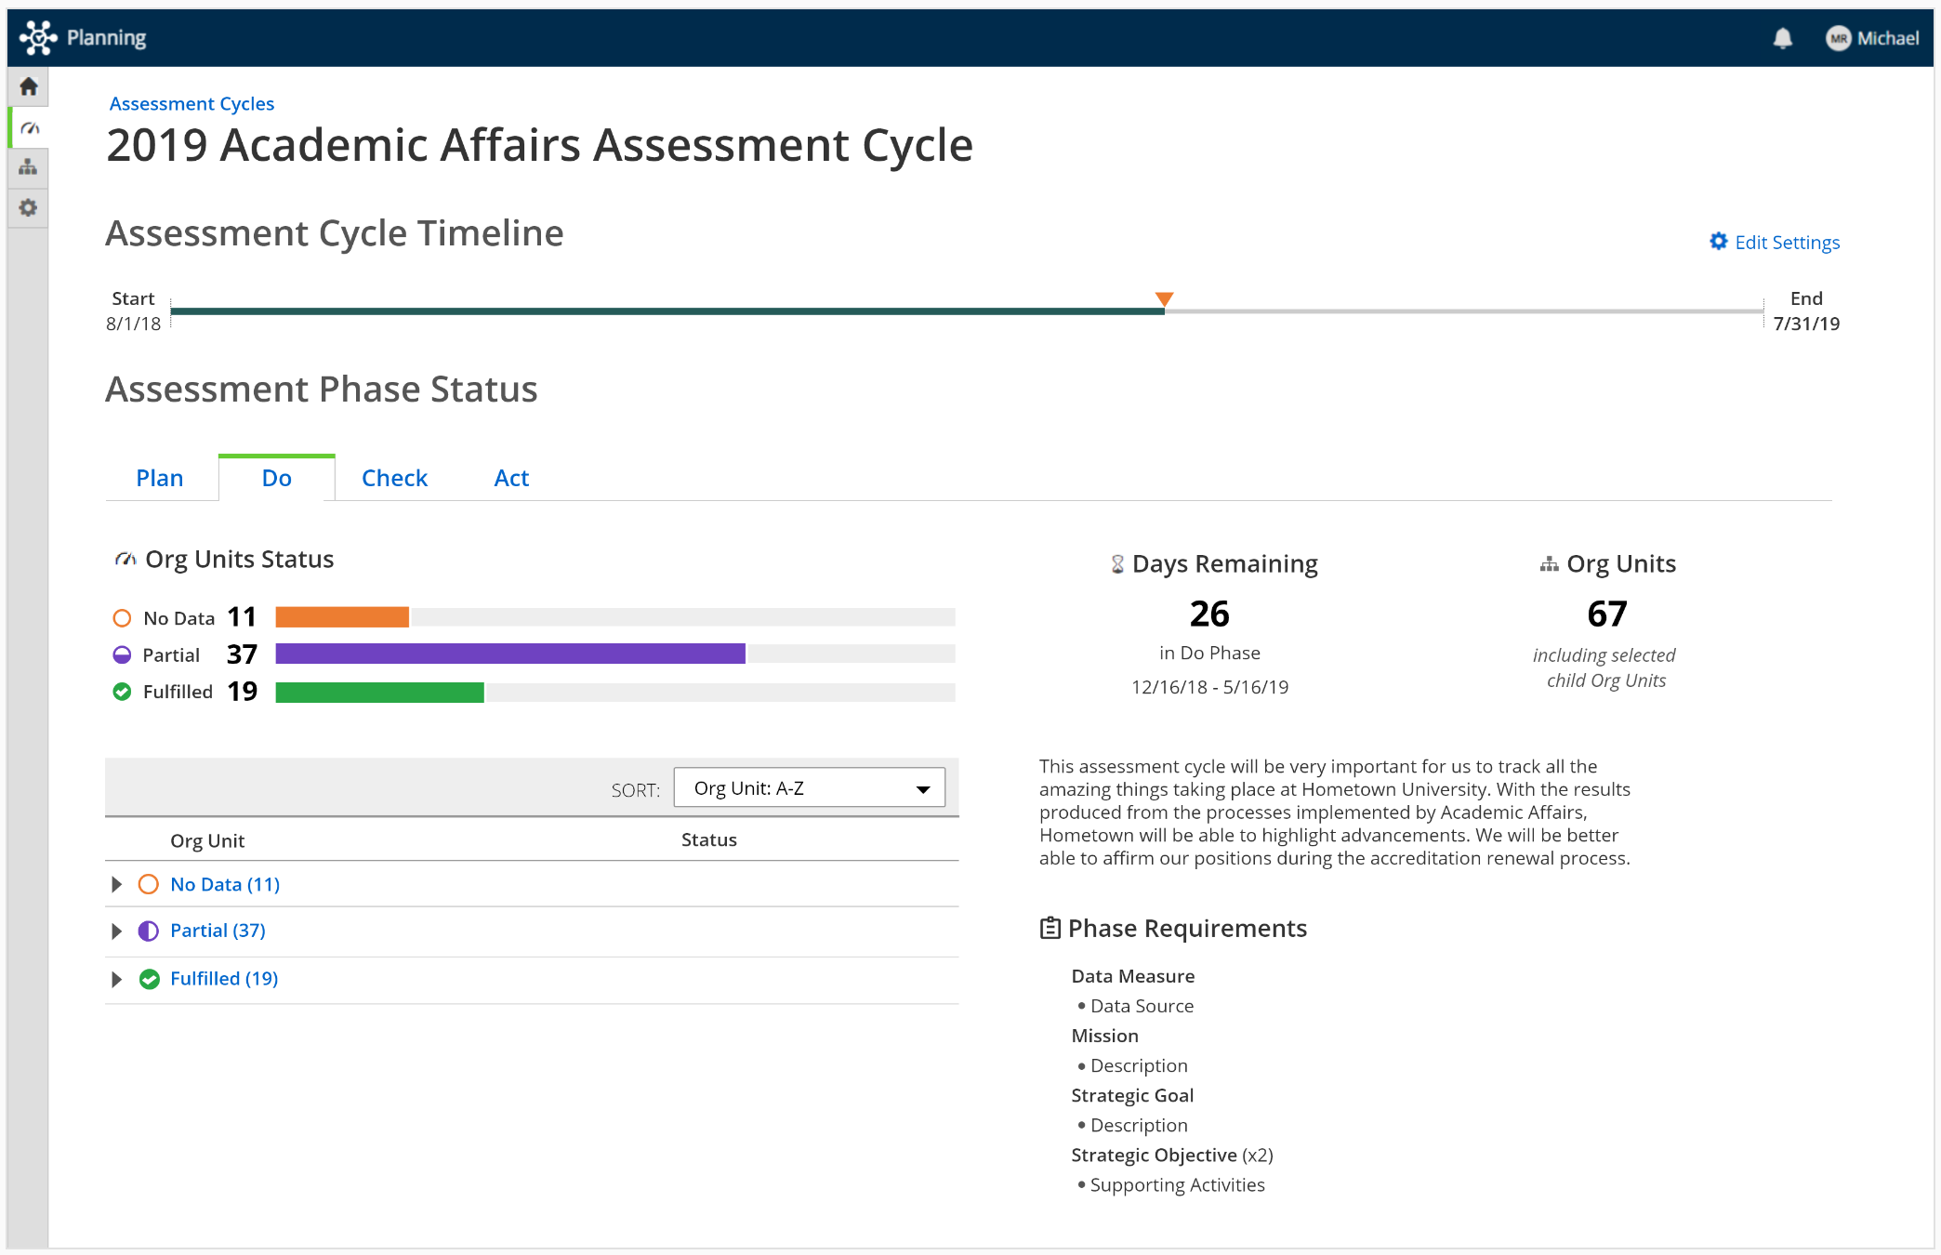The image size is (1941, 1255).
Task: Click the notifications bell icon
Action: [x=1784, y=38]
